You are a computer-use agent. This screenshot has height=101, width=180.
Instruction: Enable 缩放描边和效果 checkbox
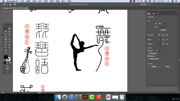pyautogui.click(x=148, y=59)
